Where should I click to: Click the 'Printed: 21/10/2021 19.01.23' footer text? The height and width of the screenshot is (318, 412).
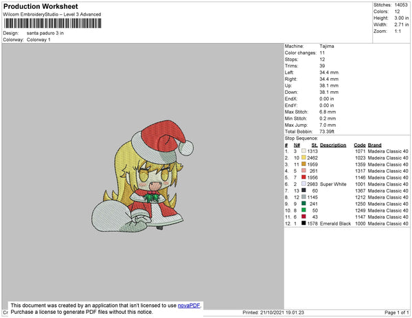(x=273, y=313)
